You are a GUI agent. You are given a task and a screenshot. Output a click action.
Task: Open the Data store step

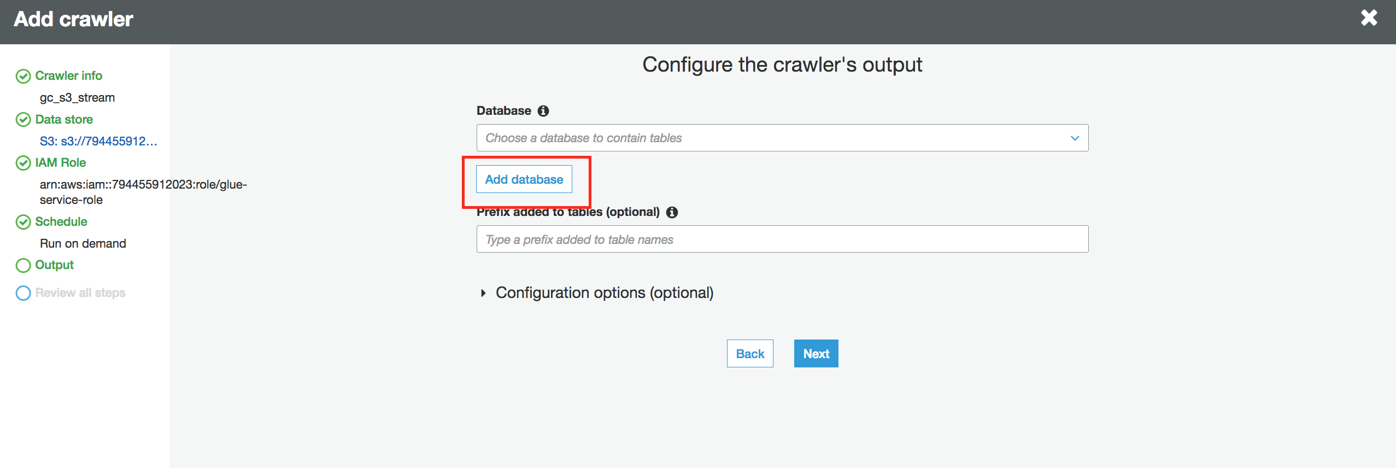point(64,119)
